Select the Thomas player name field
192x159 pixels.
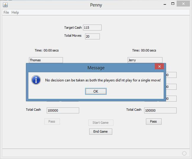pyautogui.click(x=46, y=60)
